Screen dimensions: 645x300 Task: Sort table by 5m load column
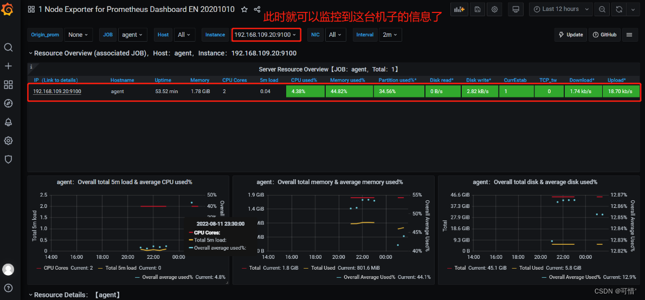(x=269, y=80)
